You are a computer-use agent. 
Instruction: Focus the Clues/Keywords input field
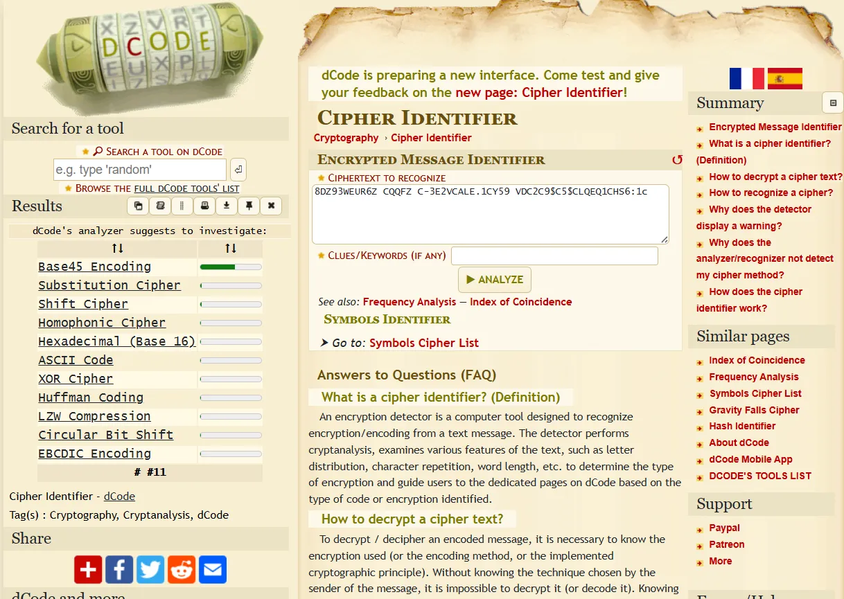pyautogui.click(x=554, y=256)
